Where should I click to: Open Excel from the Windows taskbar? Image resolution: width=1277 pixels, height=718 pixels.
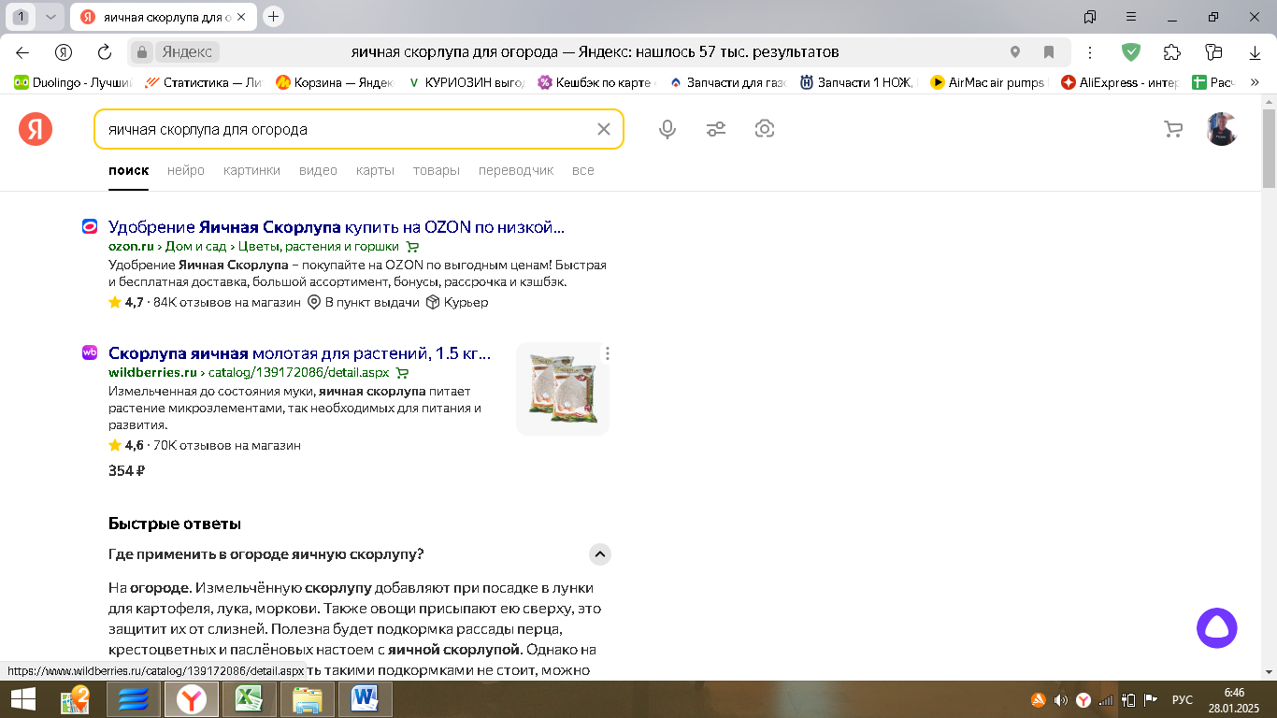click(x=249, y=699)
